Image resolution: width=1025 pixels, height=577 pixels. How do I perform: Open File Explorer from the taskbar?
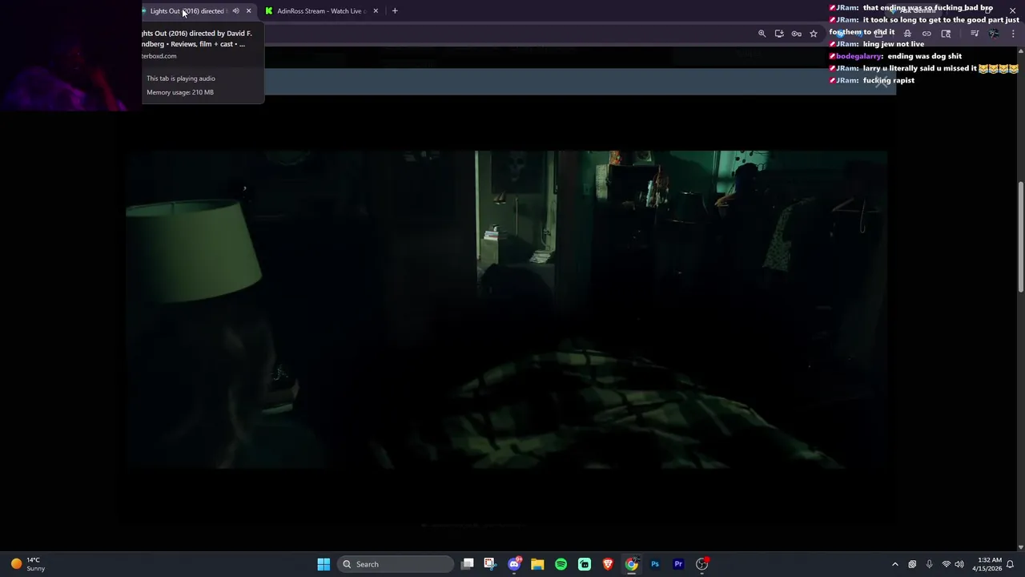[537, 564]
